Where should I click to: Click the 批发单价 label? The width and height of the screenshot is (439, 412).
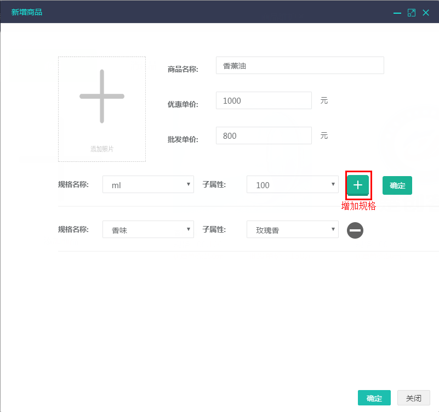[x=183, y=139]
